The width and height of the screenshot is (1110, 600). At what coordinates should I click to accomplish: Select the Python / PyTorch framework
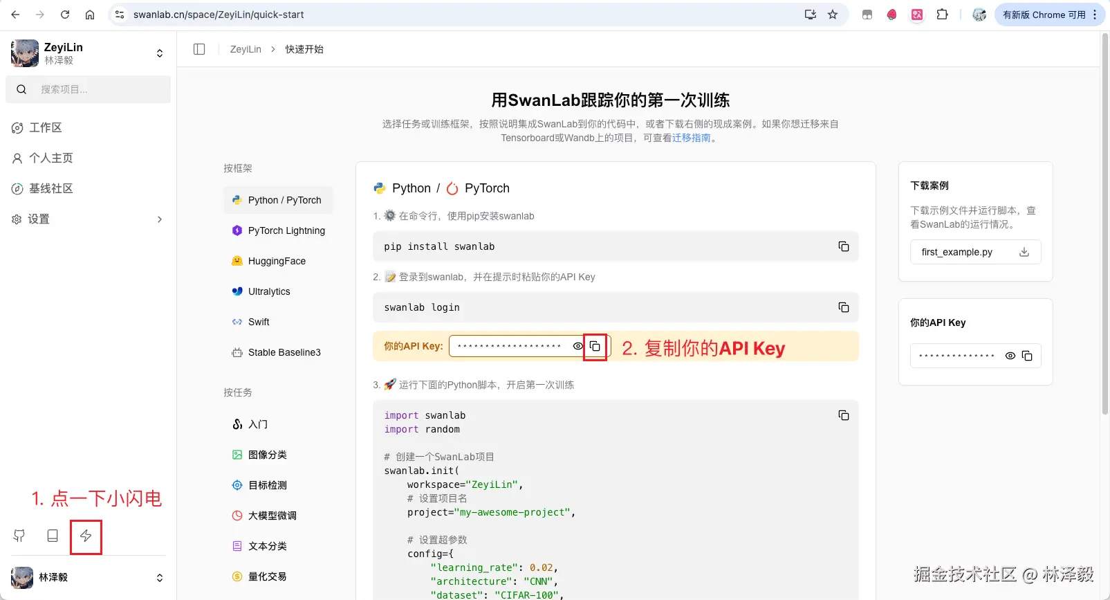(x=278, y=200)
